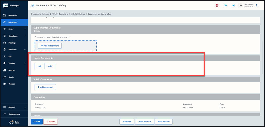
Task: Click the Compliance icon in sidebar
Action: (5, 36)
